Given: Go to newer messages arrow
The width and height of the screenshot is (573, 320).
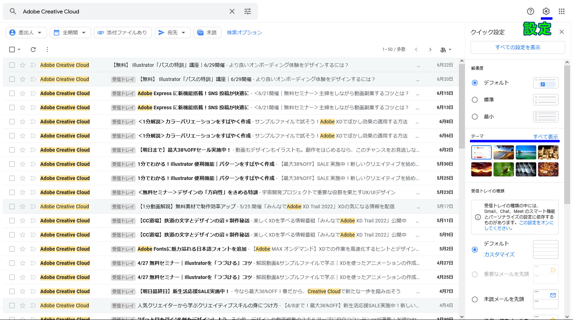Looking at the screenshot, I should [x=416, y=50].
